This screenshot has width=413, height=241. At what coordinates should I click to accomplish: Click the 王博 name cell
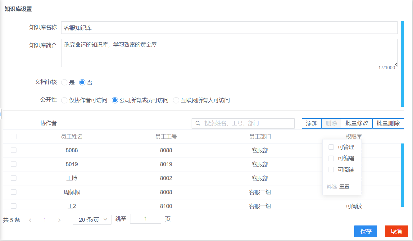point(72,178)
